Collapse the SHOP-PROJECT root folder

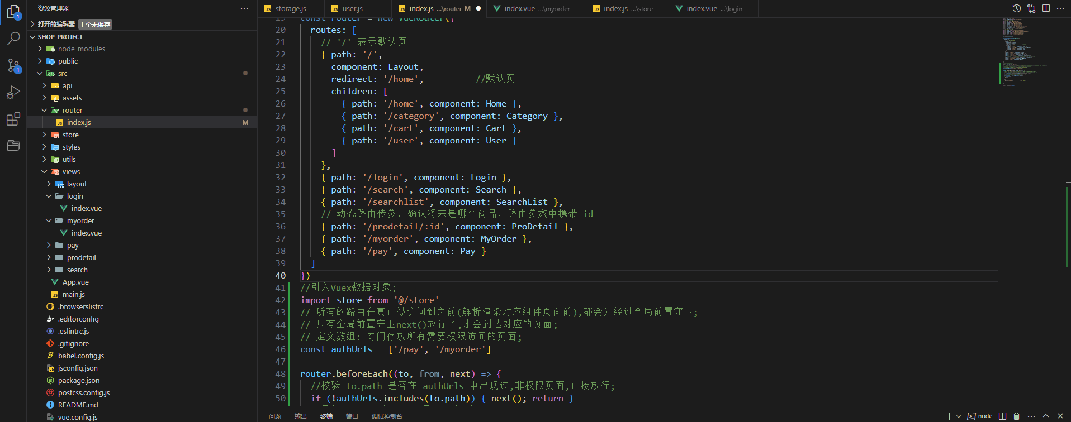[x=33, y=37]
